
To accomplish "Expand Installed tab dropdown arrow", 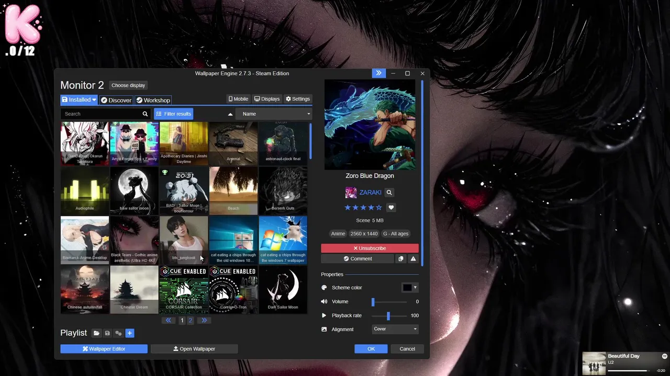I will point(94,100).
